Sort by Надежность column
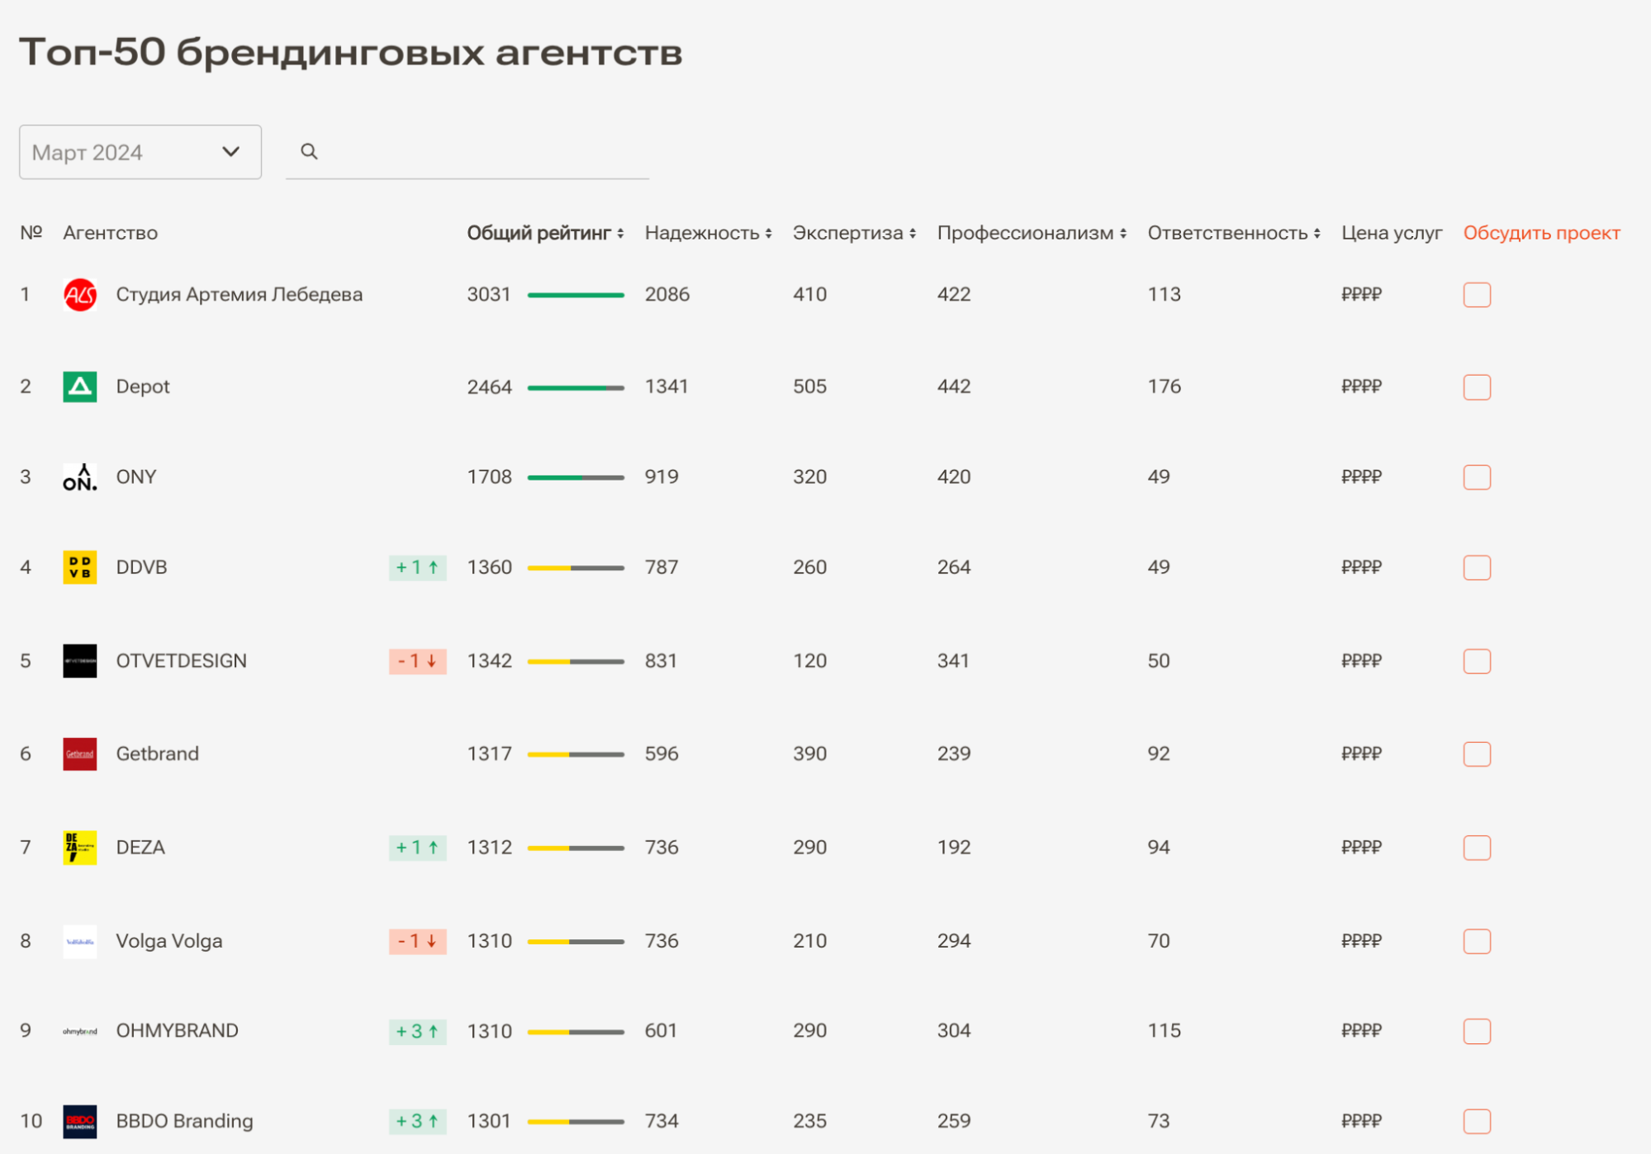 tap(709, 233)
